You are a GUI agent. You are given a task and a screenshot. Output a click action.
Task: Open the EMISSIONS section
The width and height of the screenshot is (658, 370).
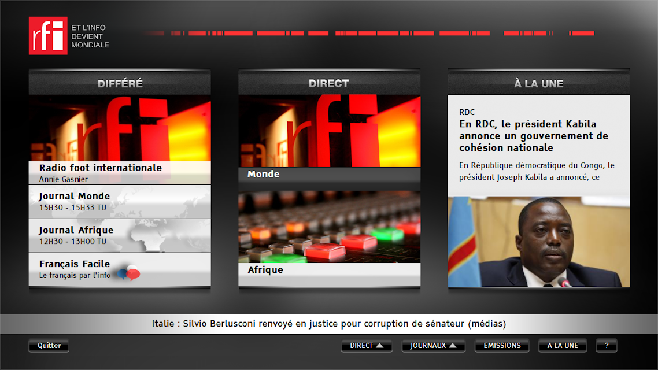[502, 346]
